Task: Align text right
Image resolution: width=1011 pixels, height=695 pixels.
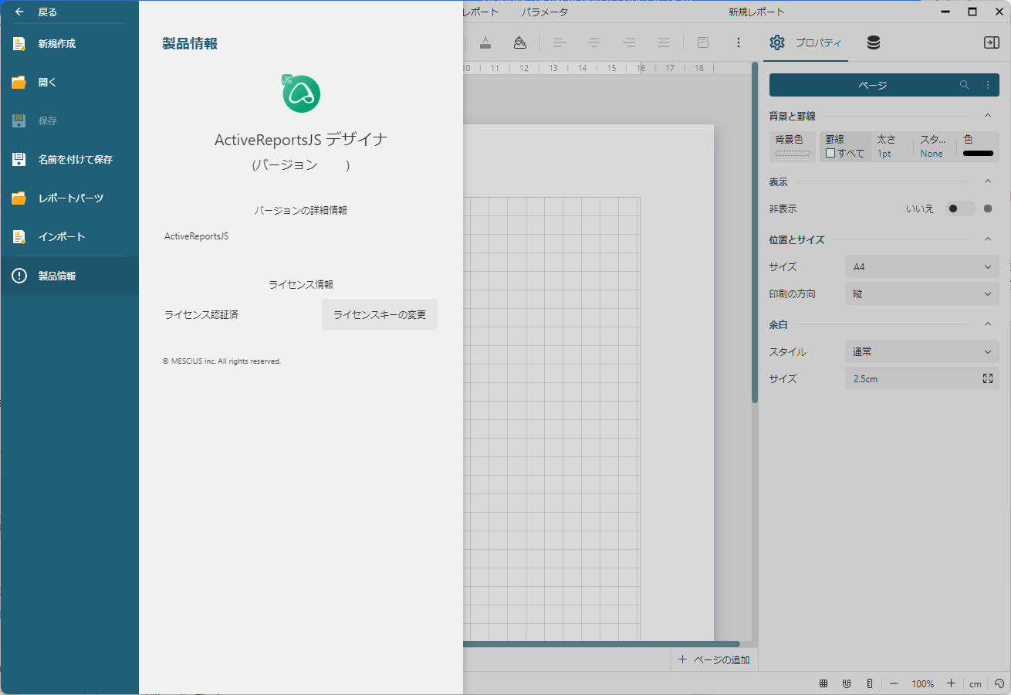Action: [x=629, y=42]
